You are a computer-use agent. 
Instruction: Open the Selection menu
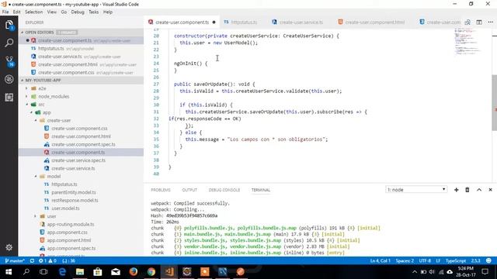pos(33,12)
